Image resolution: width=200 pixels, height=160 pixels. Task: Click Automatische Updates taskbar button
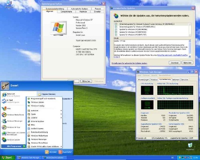click(54, 158)
